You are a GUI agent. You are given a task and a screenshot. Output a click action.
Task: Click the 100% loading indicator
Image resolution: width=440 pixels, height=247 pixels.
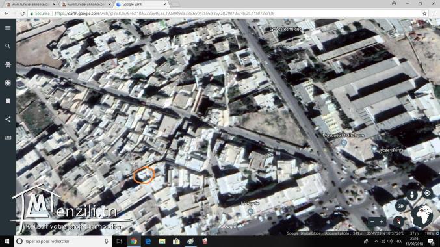pos(430,233)
